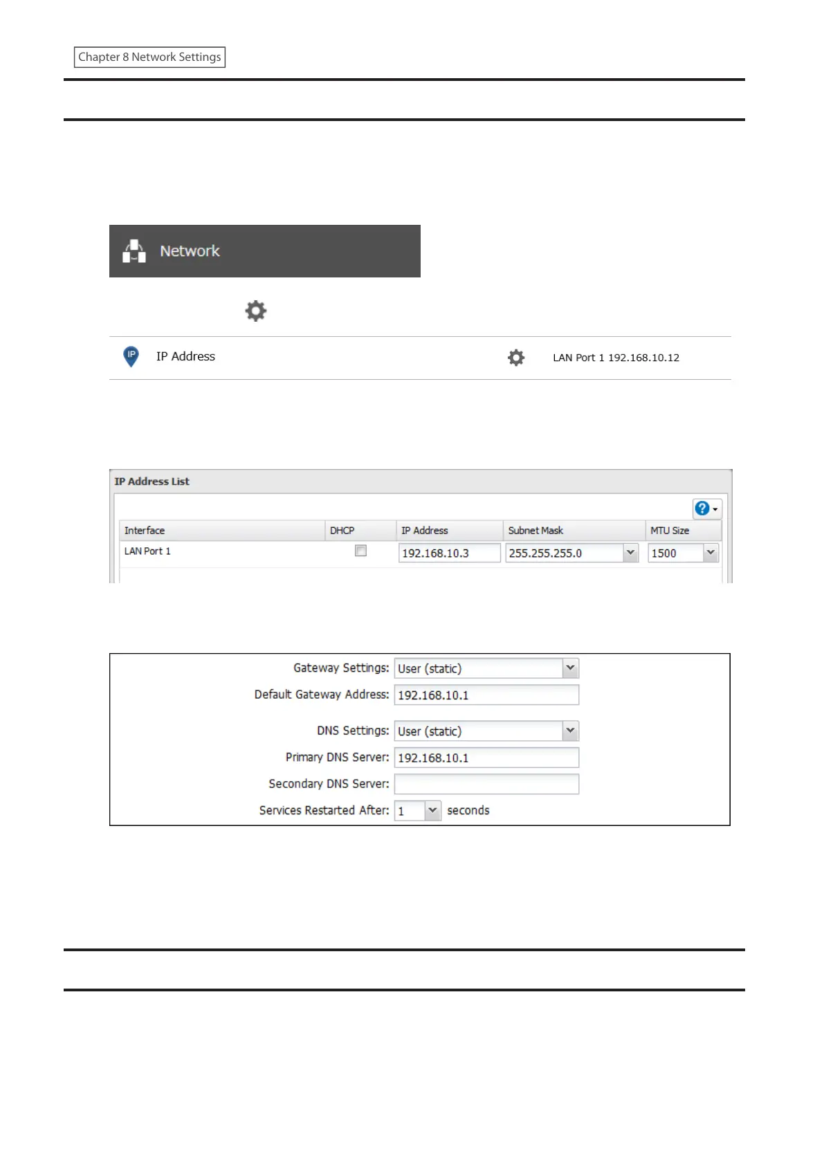
Task: Click the empty Secondary DNS Server field
Action: pyautogui.click(x=486, y=784)
